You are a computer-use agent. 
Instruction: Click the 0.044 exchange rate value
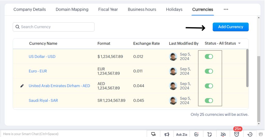point(139,86)
